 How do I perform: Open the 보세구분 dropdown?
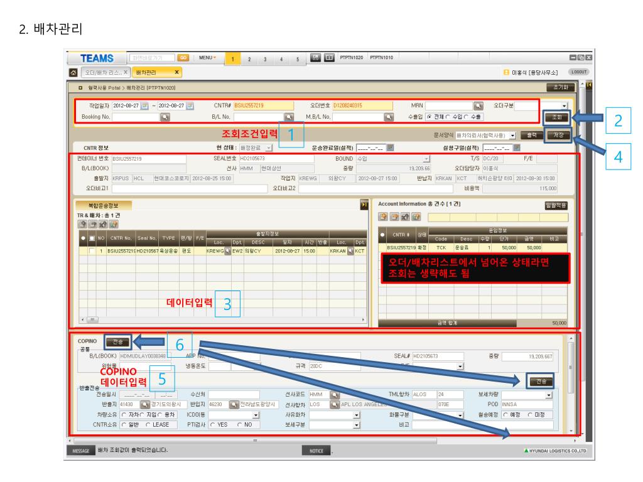357,425
